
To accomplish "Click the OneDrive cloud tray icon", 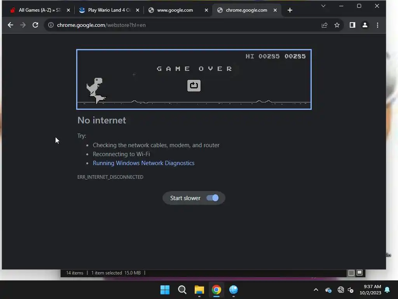I will tap(328, 290).
